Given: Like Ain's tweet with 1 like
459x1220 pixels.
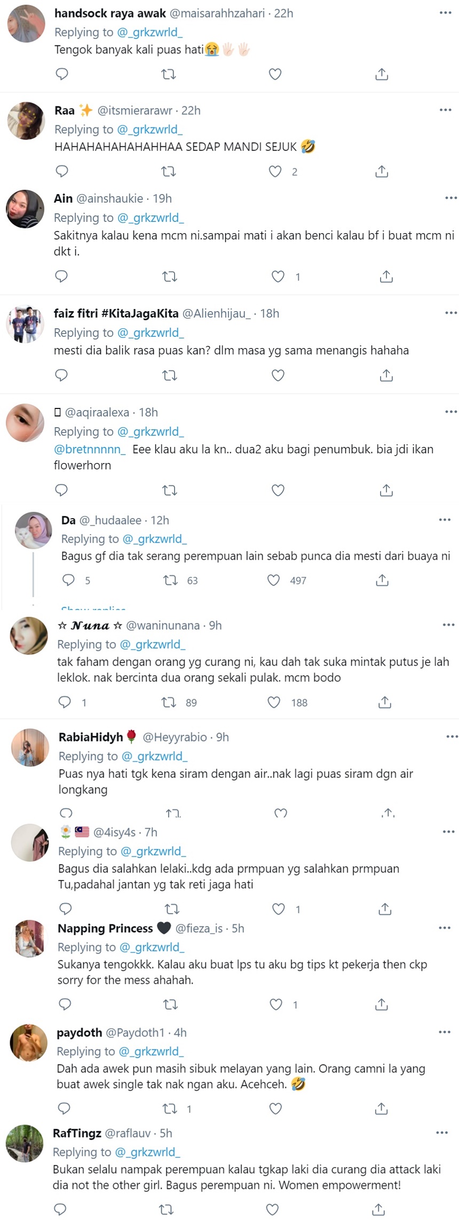Looking at the screenshot, I should 278,276.
